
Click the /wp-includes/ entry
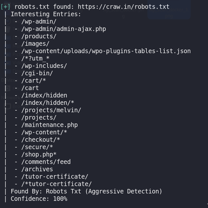point(44,66)
